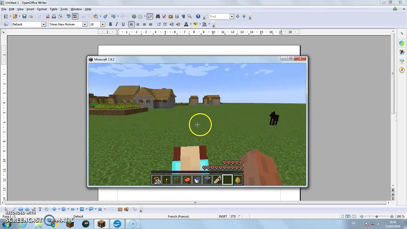Insert a hyperlink icon
407x229 pixels.
click(134, 16)
